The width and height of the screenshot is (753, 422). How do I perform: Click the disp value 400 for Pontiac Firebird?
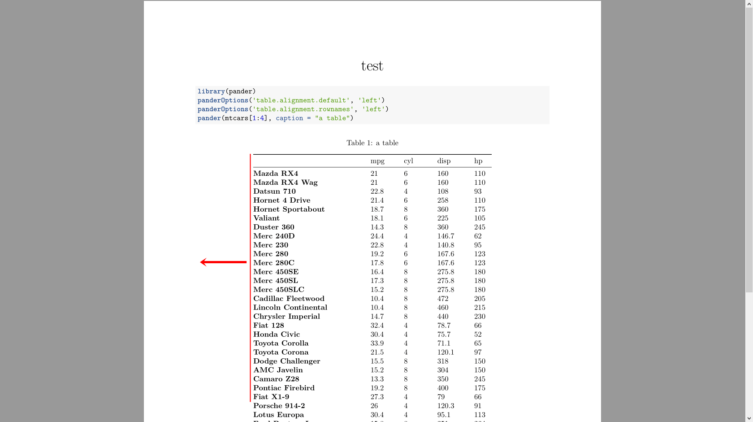[443, 388]
